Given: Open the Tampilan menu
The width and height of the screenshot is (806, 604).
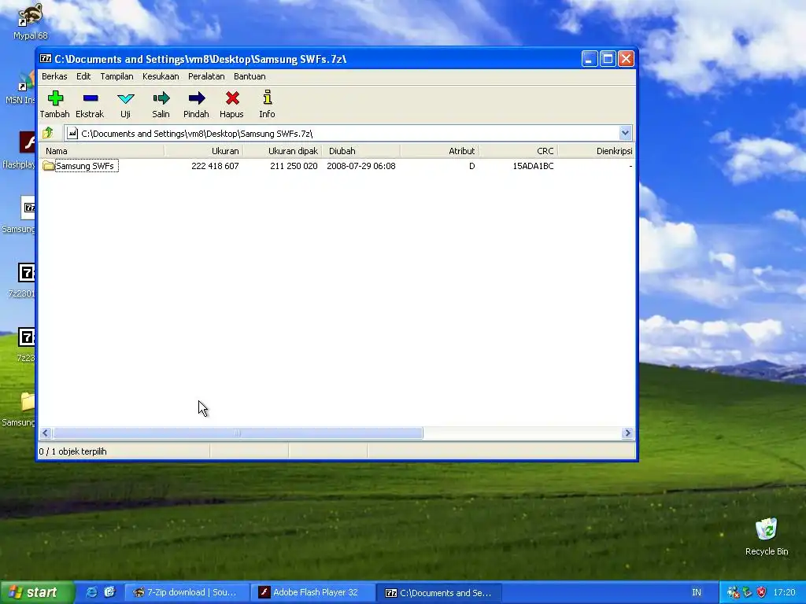Looking at the screenshot, I should point(116,76).
